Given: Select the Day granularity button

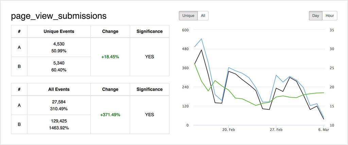Looking at the screenshot, I should point(316,16).
